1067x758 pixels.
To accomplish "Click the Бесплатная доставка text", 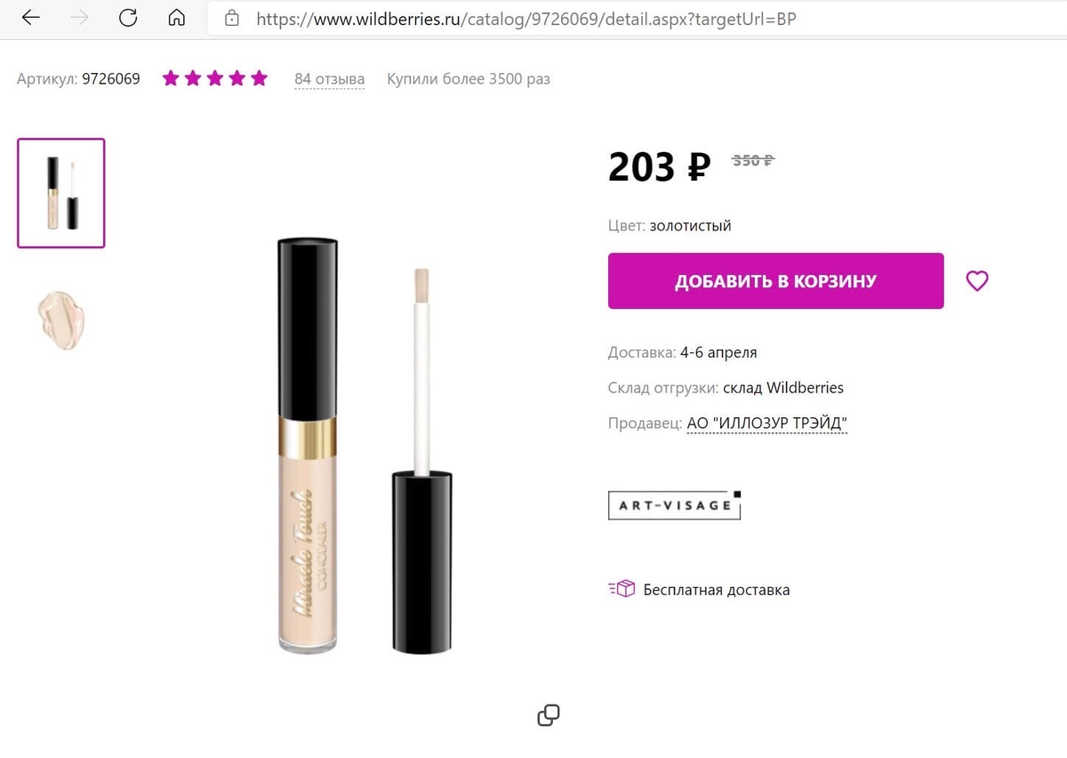I will 717,590.
